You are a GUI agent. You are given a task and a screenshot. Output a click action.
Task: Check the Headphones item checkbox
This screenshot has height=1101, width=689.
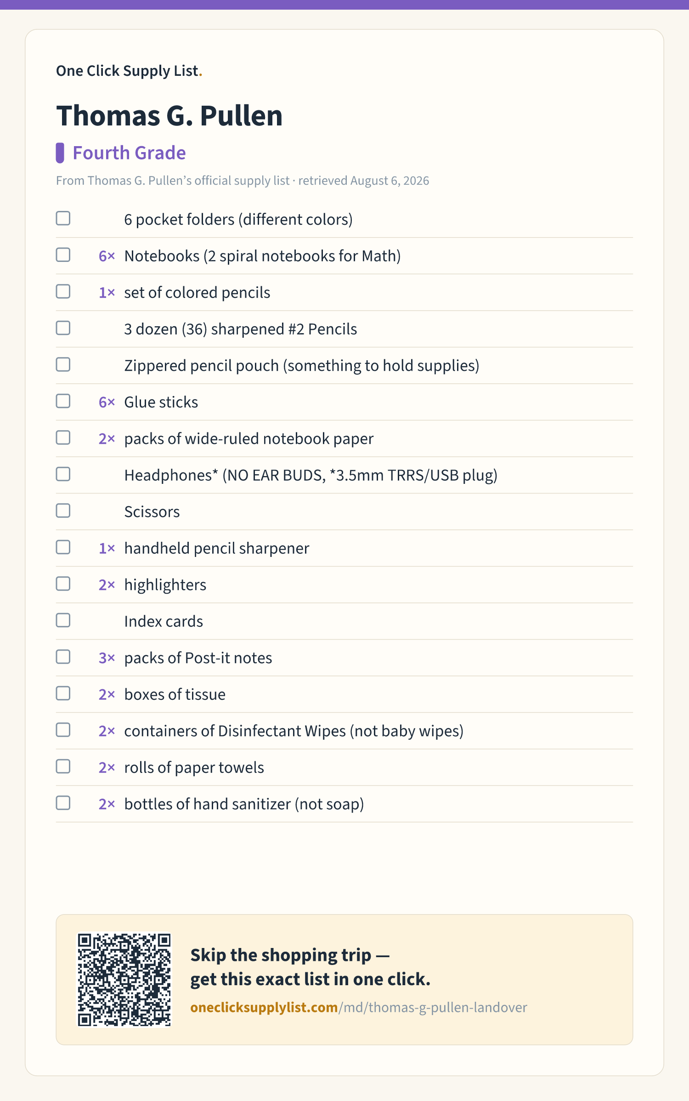point(63,474)
